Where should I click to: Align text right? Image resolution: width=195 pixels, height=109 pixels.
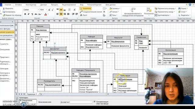click(x=65, y=14)
